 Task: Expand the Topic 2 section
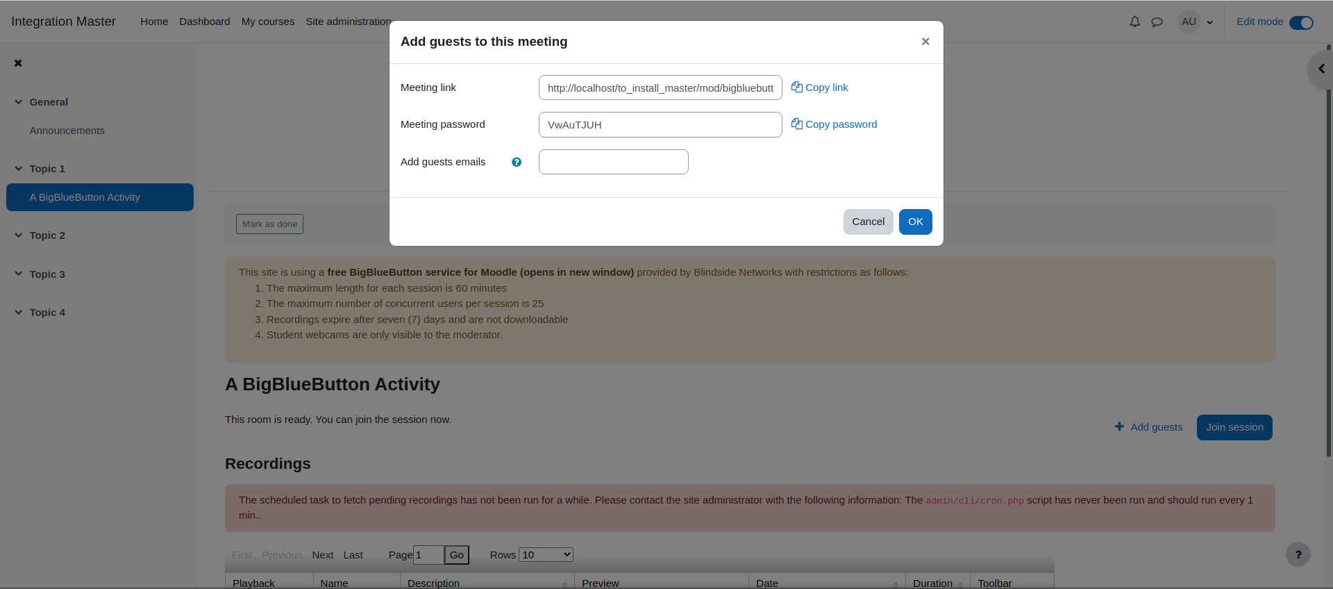pos(19,235)
